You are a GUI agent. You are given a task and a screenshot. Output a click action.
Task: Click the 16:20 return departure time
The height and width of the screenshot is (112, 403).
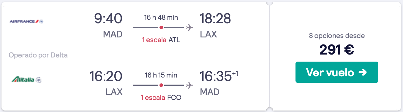[x=106, y=77]
